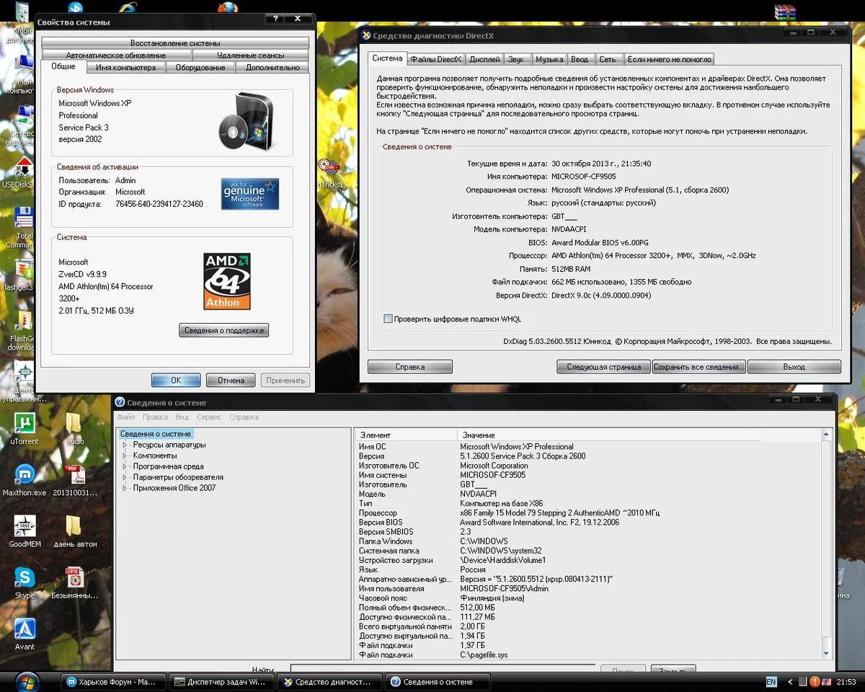Switch to Файлы DirectX tab
This screenshot has height=692, width=865.
point(436,59)
